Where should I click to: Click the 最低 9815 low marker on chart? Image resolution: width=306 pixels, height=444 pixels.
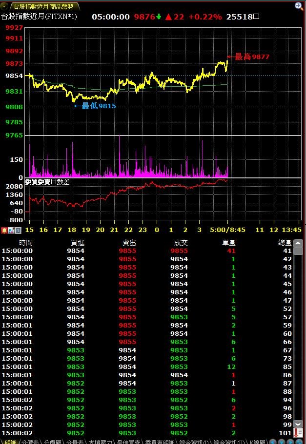[98, 106]
